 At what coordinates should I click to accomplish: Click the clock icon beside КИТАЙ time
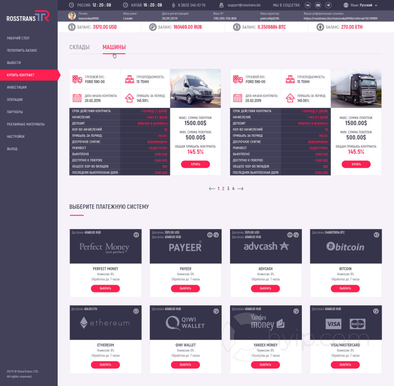coord(126,5)
